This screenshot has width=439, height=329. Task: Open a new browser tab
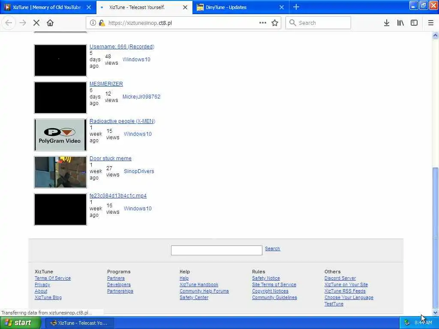tap(296, 7)
